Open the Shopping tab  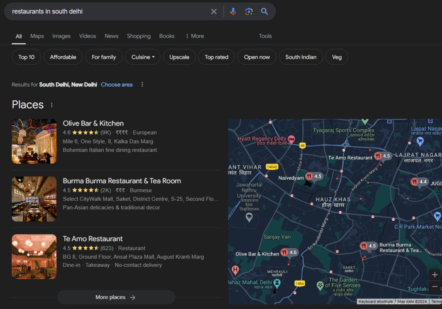pos(139,36)
